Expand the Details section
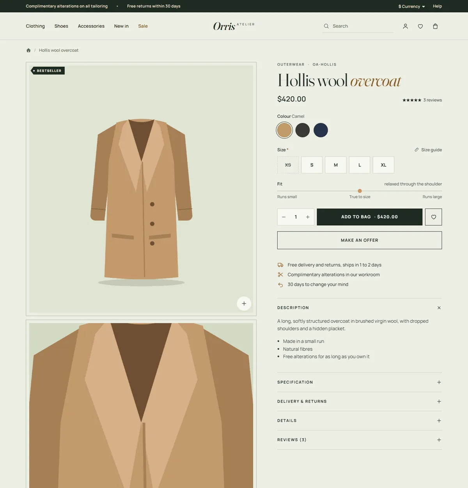Viewport: 468px width, 488px height. [x=360, y=420]
